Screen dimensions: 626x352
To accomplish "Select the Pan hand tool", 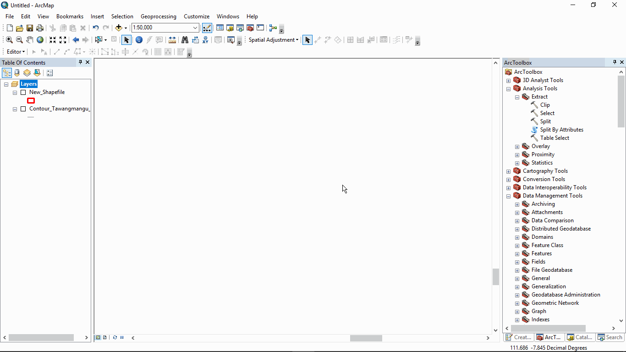I will tap(29, 40).
